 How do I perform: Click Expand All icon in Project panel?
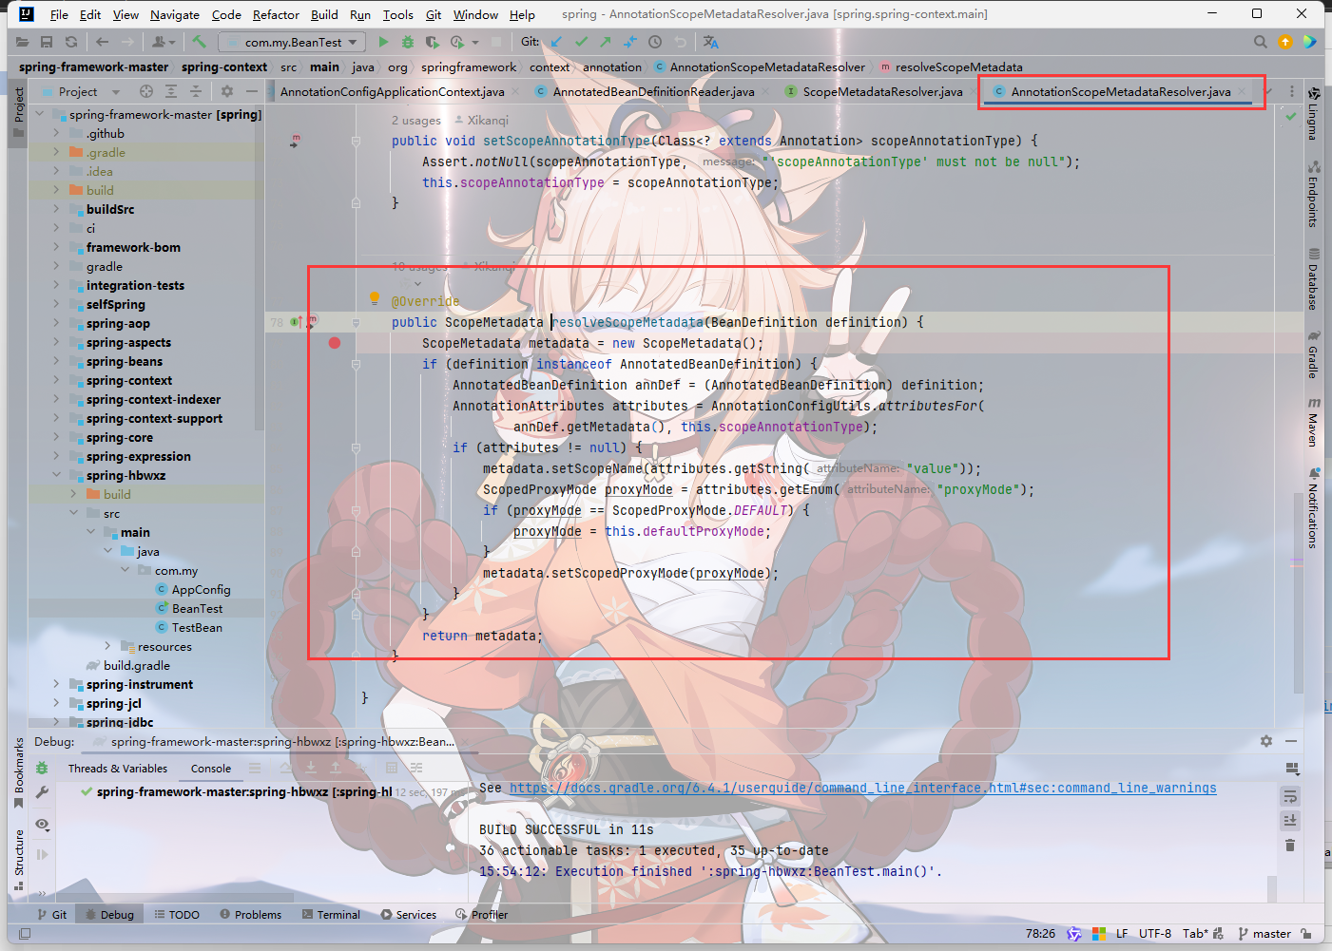pyautogui.click(x=171, y=91)
